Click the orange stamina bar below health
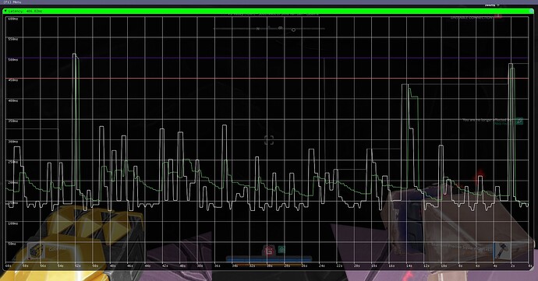This screenshot has height=281, width=538. 269,264
